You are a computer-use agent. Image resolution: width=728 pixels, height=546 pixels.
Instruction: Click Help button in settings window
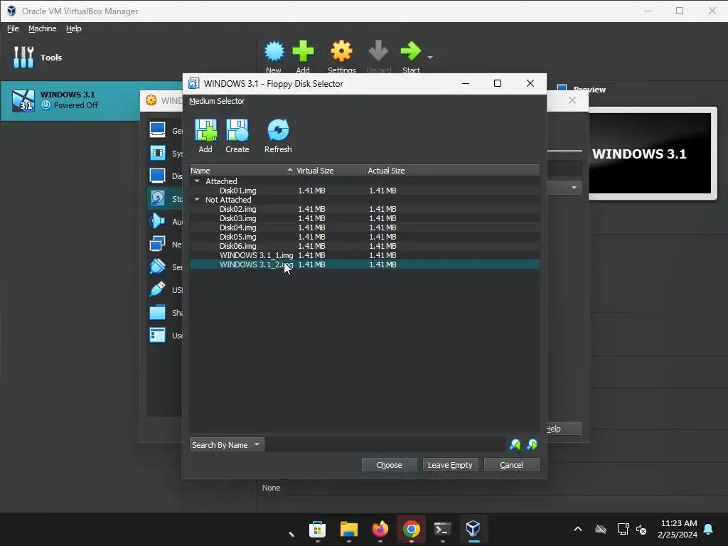(564, 429)
